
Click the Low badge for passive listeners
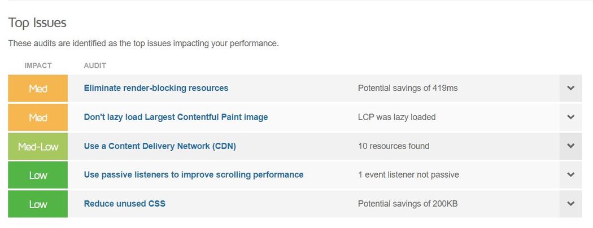pos(38,175)
